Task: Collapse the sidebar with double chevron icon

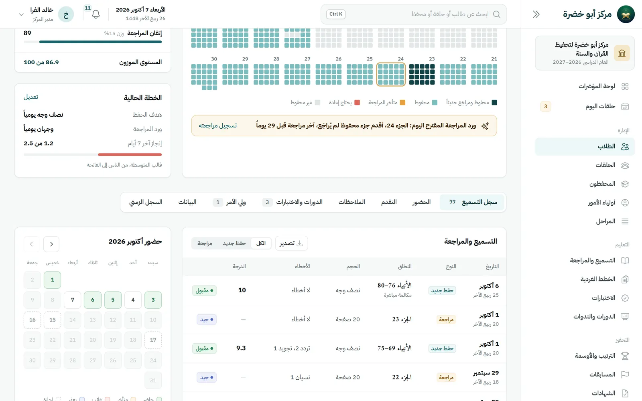Action: point(536,14)
